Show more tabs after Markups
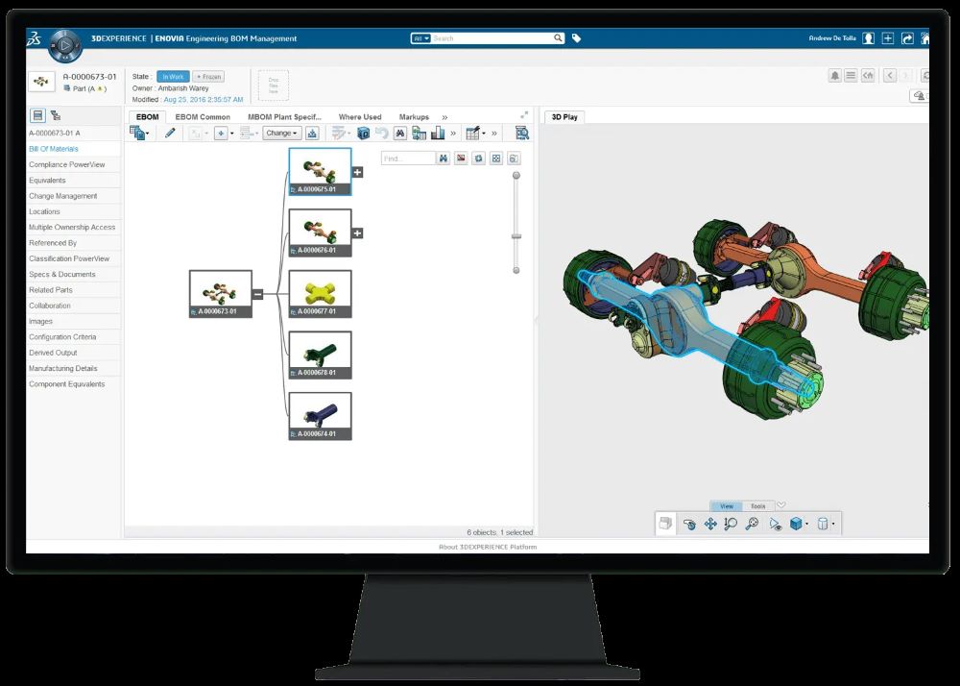This screenshot has width=960, height=686. pos(445,117)
